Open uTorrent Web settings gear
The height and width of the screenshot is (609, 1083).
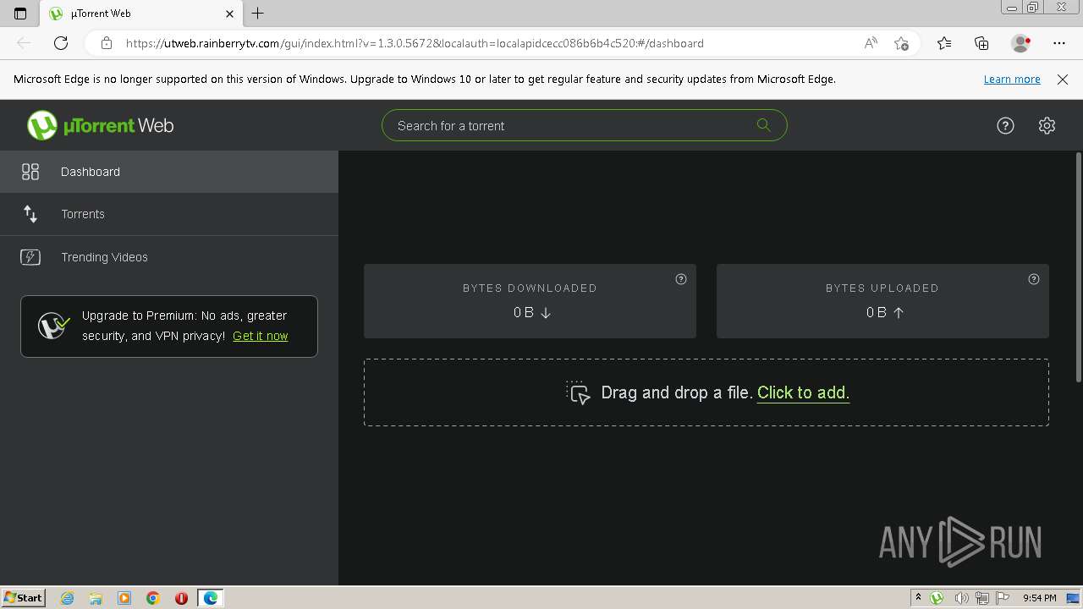pyautogui.click(x=1047, y=126)
